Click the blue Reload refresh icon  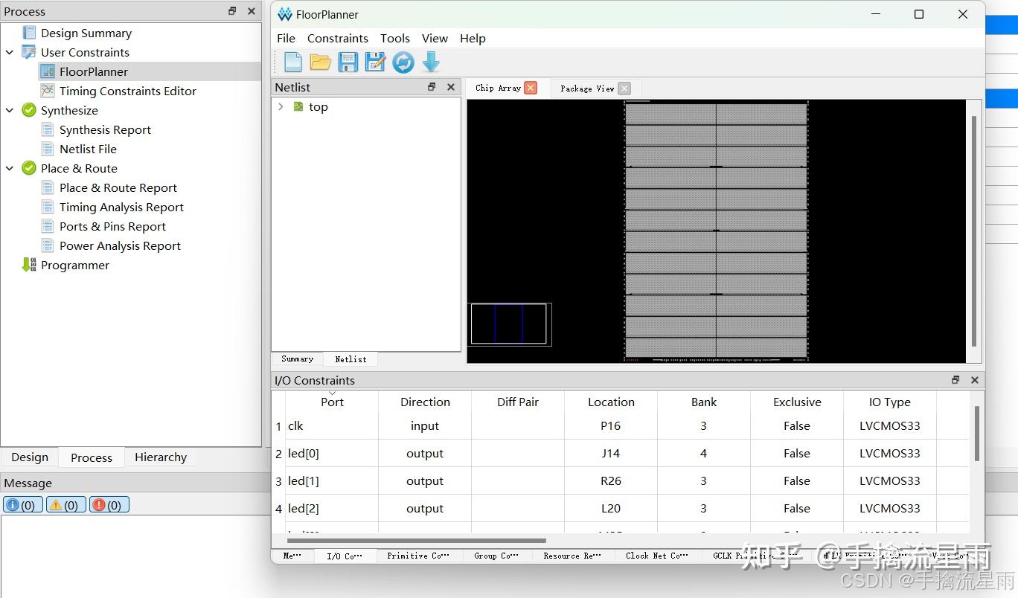[403, 62]
